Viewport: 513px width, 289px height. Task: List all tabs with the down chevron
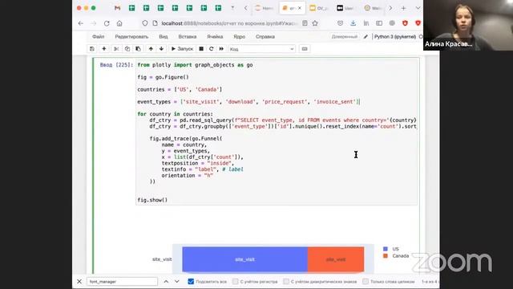coord(418,8)
